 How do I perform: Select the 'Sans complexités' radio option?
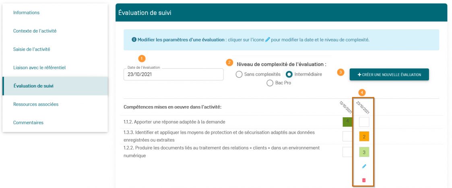pos(239,74)
